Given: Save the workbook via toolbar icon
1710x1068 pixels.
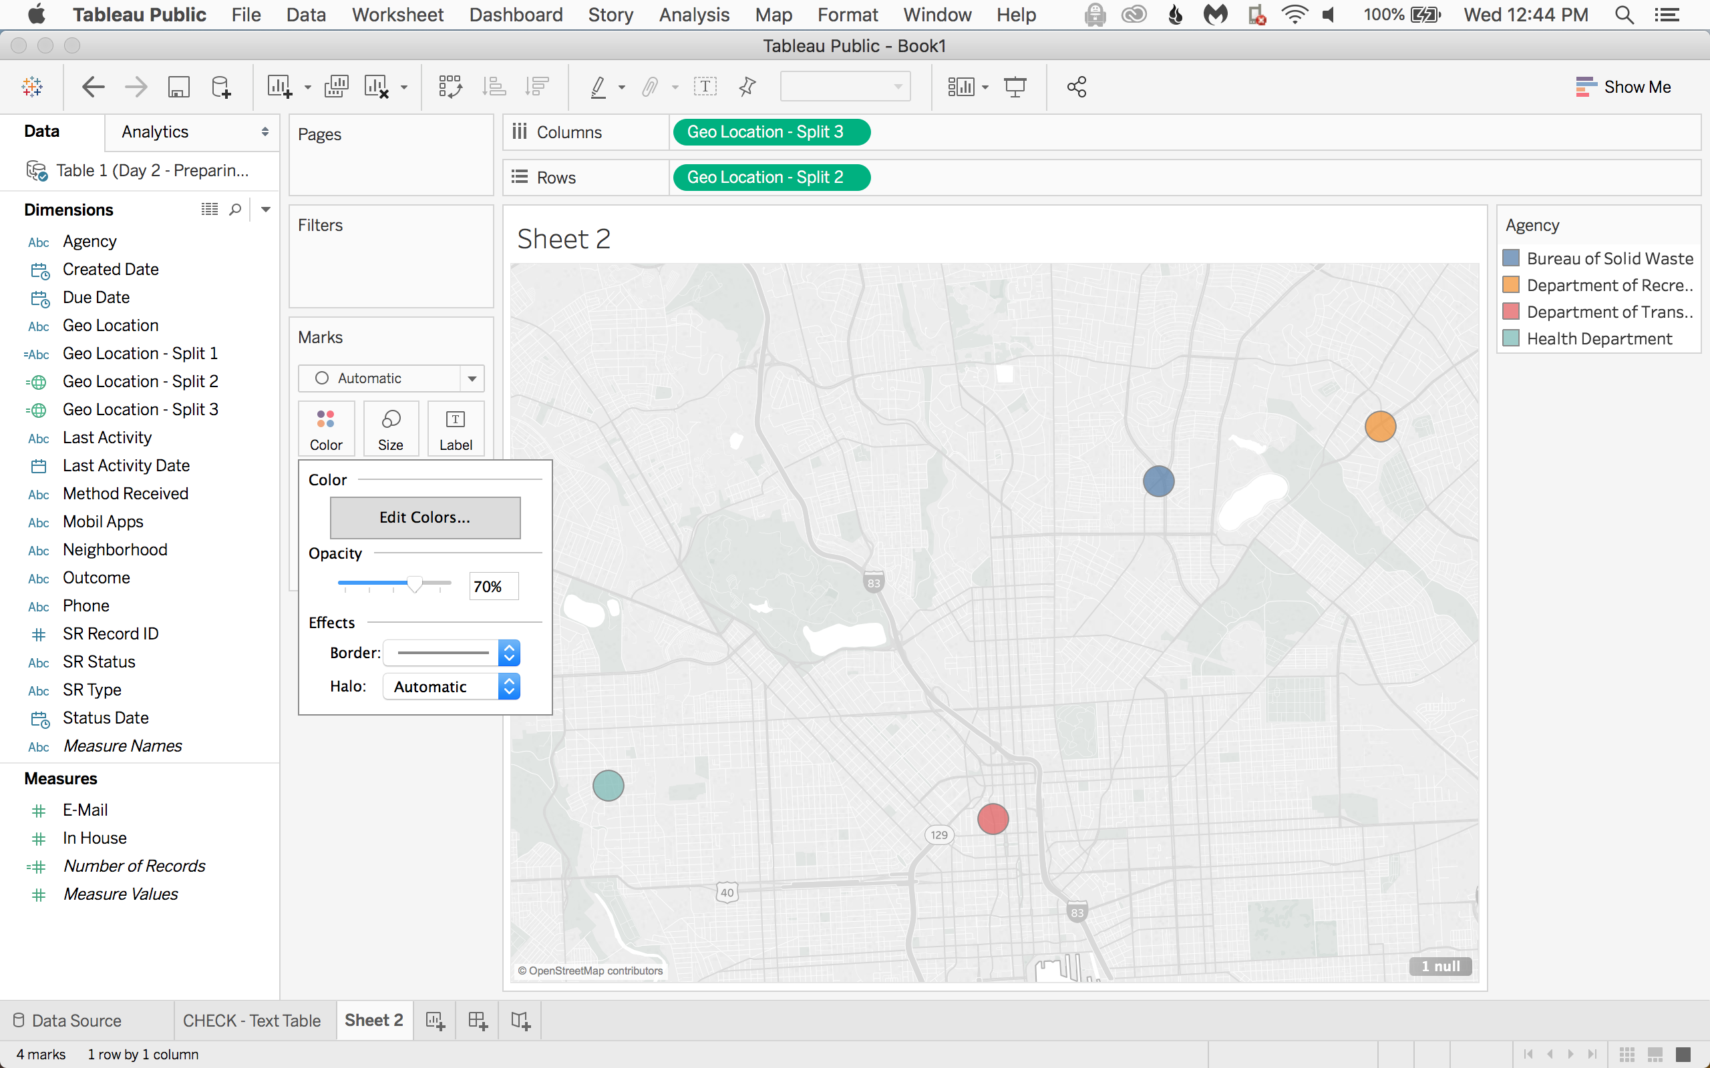Looking at the screenshot, I should (179, 87).
